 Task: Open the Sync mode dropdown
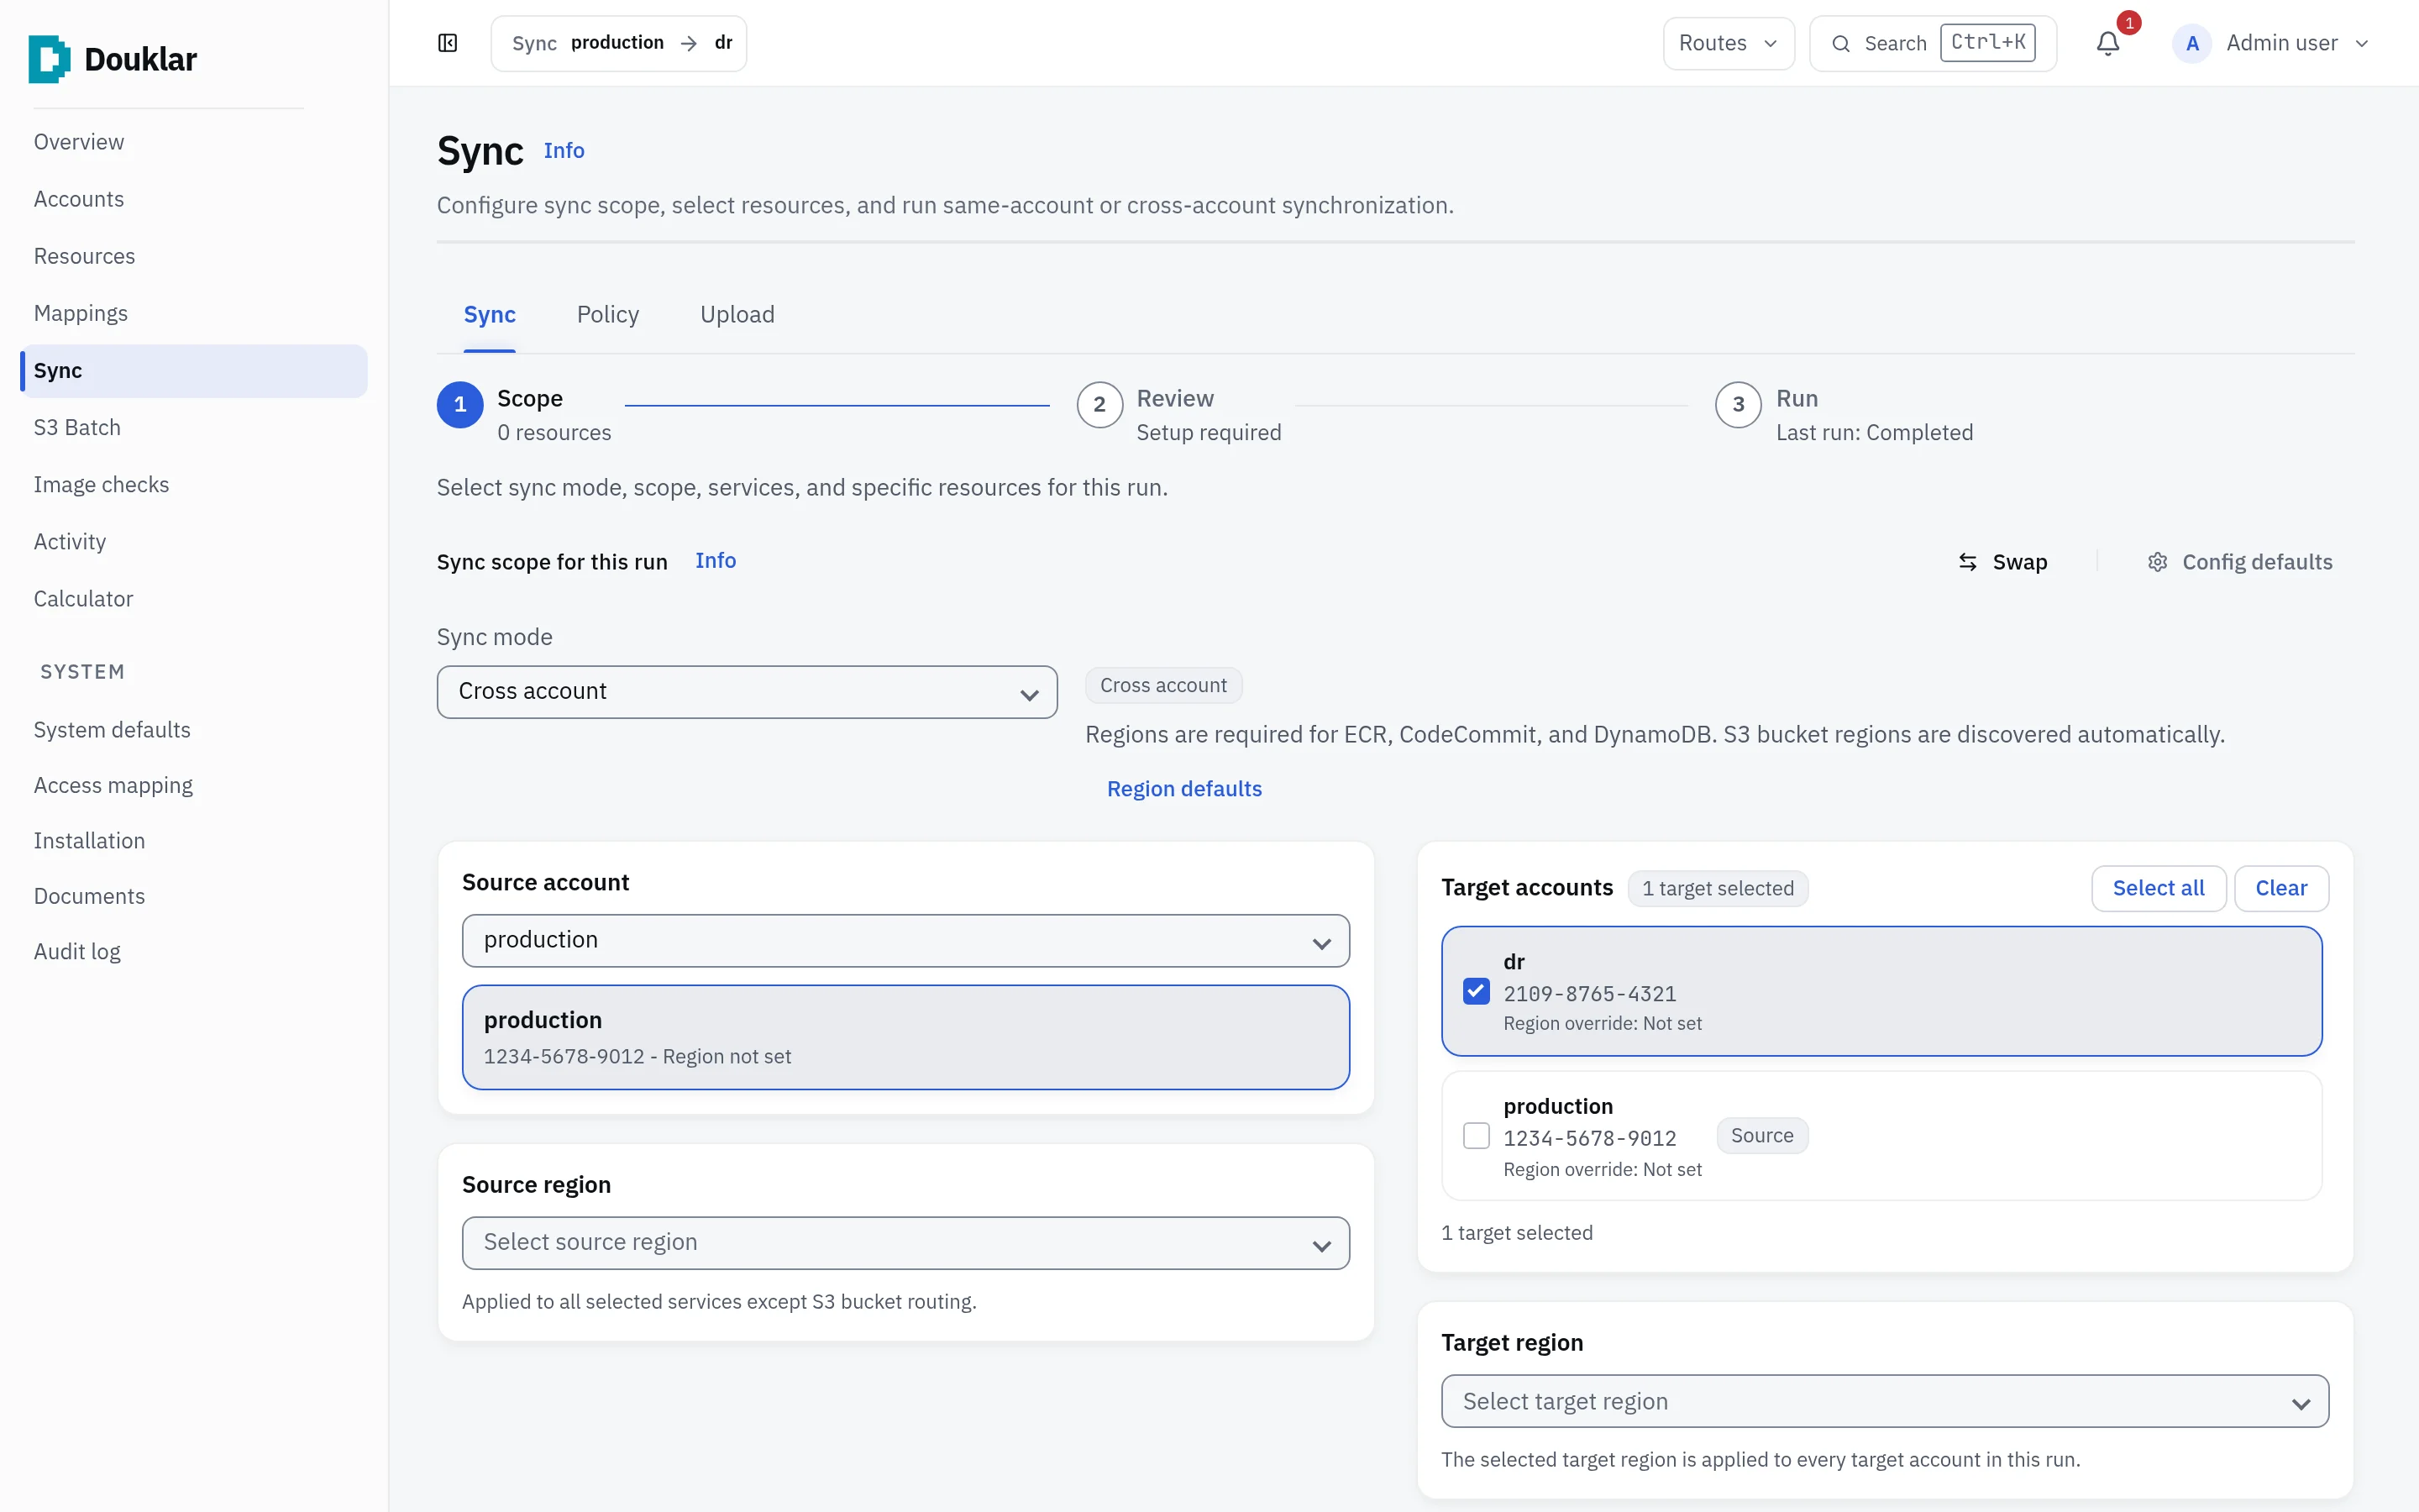(747, 692)
